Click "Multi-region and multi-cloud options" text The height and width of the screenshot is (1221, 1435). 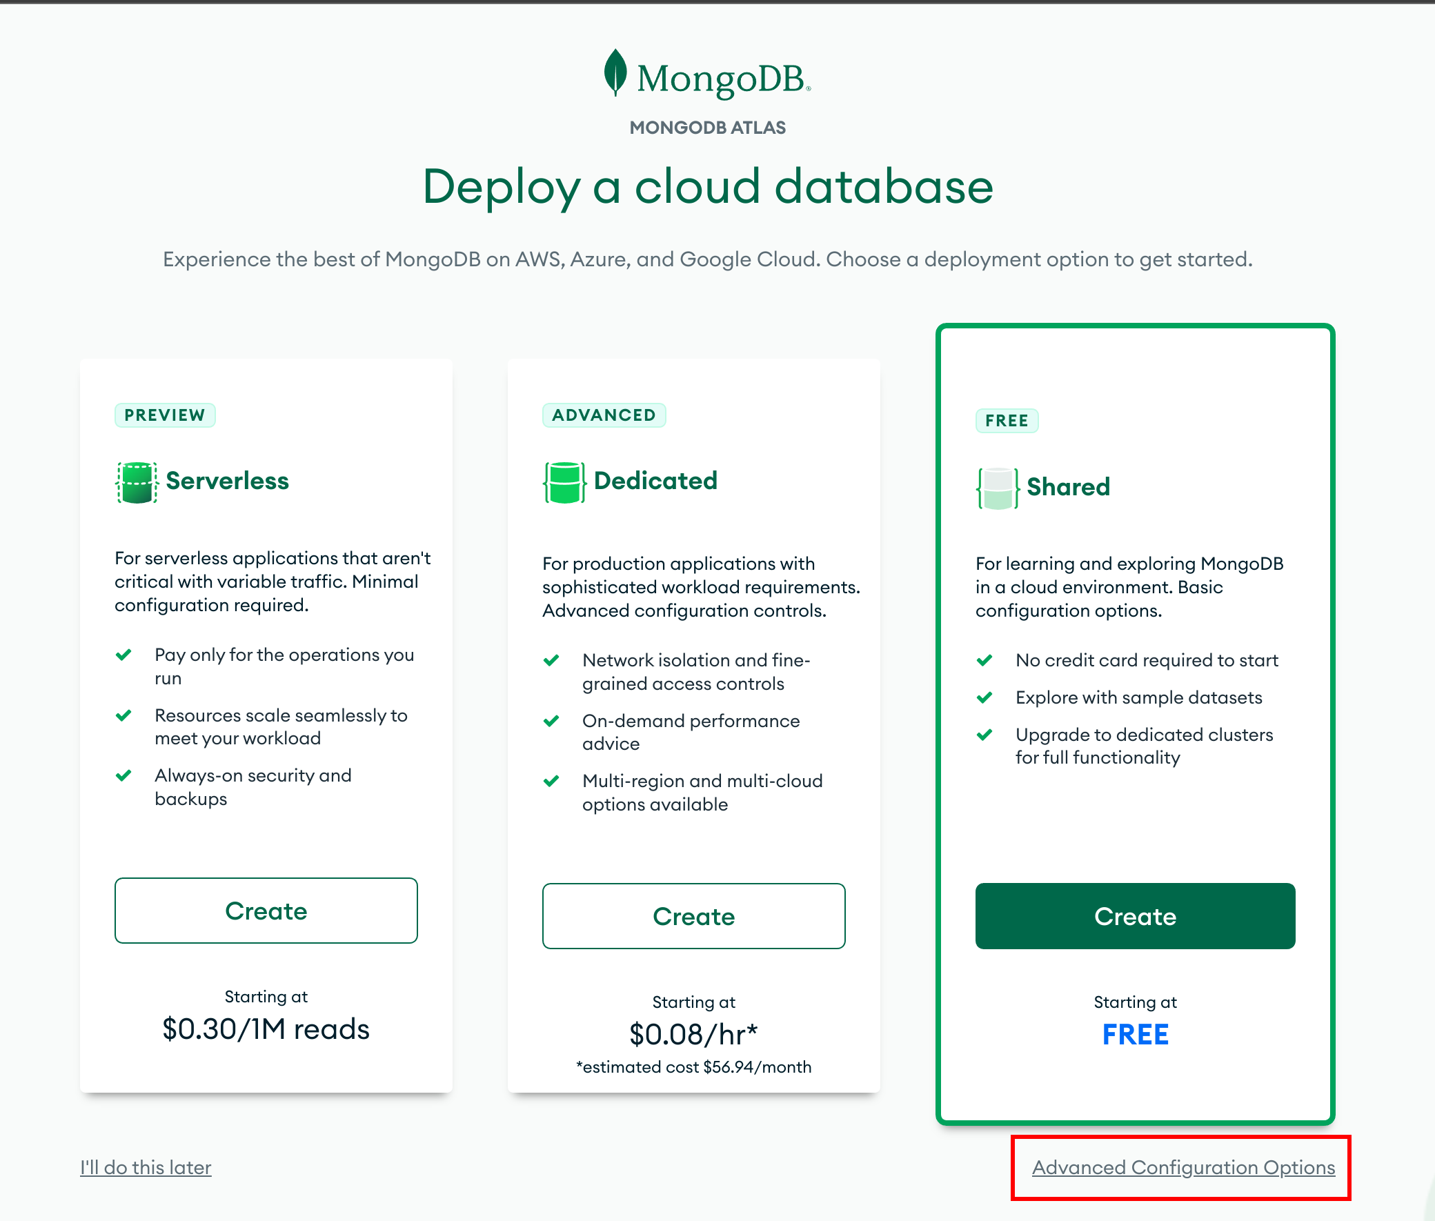[702, 793]
